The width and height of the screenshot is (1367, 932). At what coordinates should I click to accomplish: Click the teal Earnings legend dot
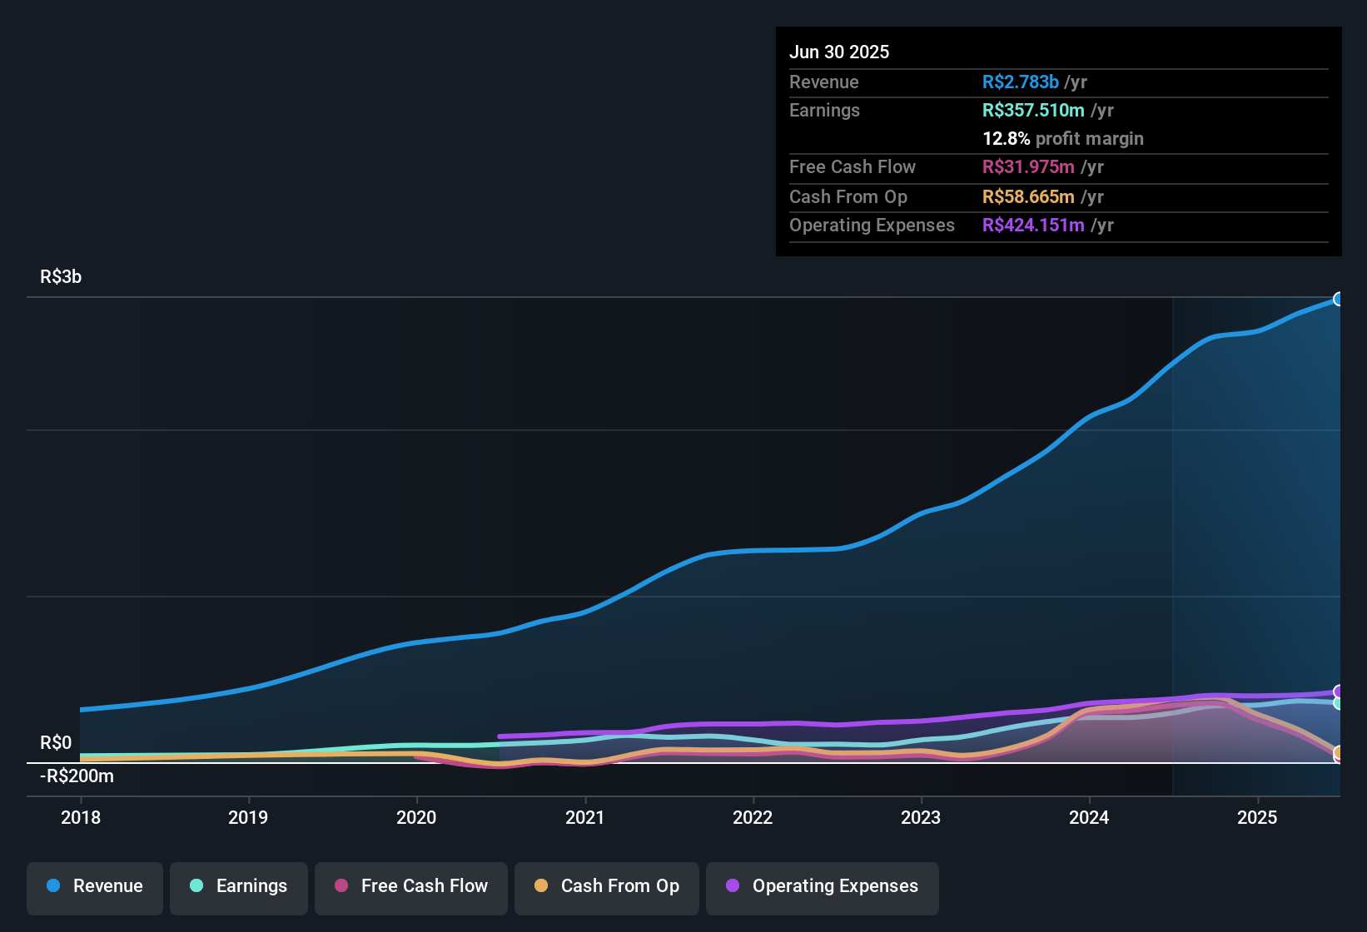pos(196,886)
